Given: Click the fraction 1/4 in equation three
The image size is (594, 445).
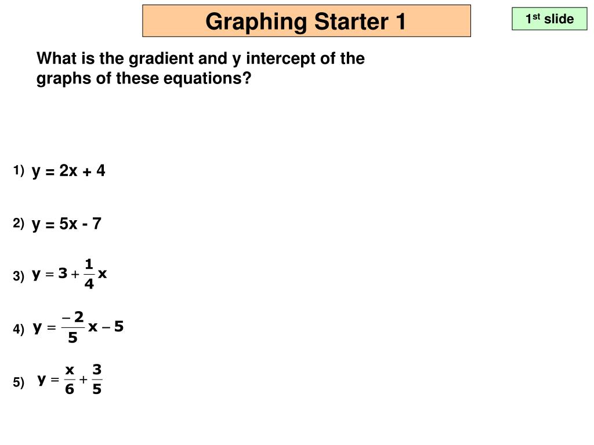Looking at the screenshot, I should tap(89, 274).
